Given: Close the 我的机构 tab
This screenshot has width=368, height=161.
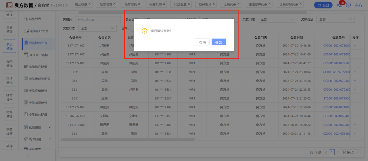Looking at the screenshot, I should click(164, 4).
